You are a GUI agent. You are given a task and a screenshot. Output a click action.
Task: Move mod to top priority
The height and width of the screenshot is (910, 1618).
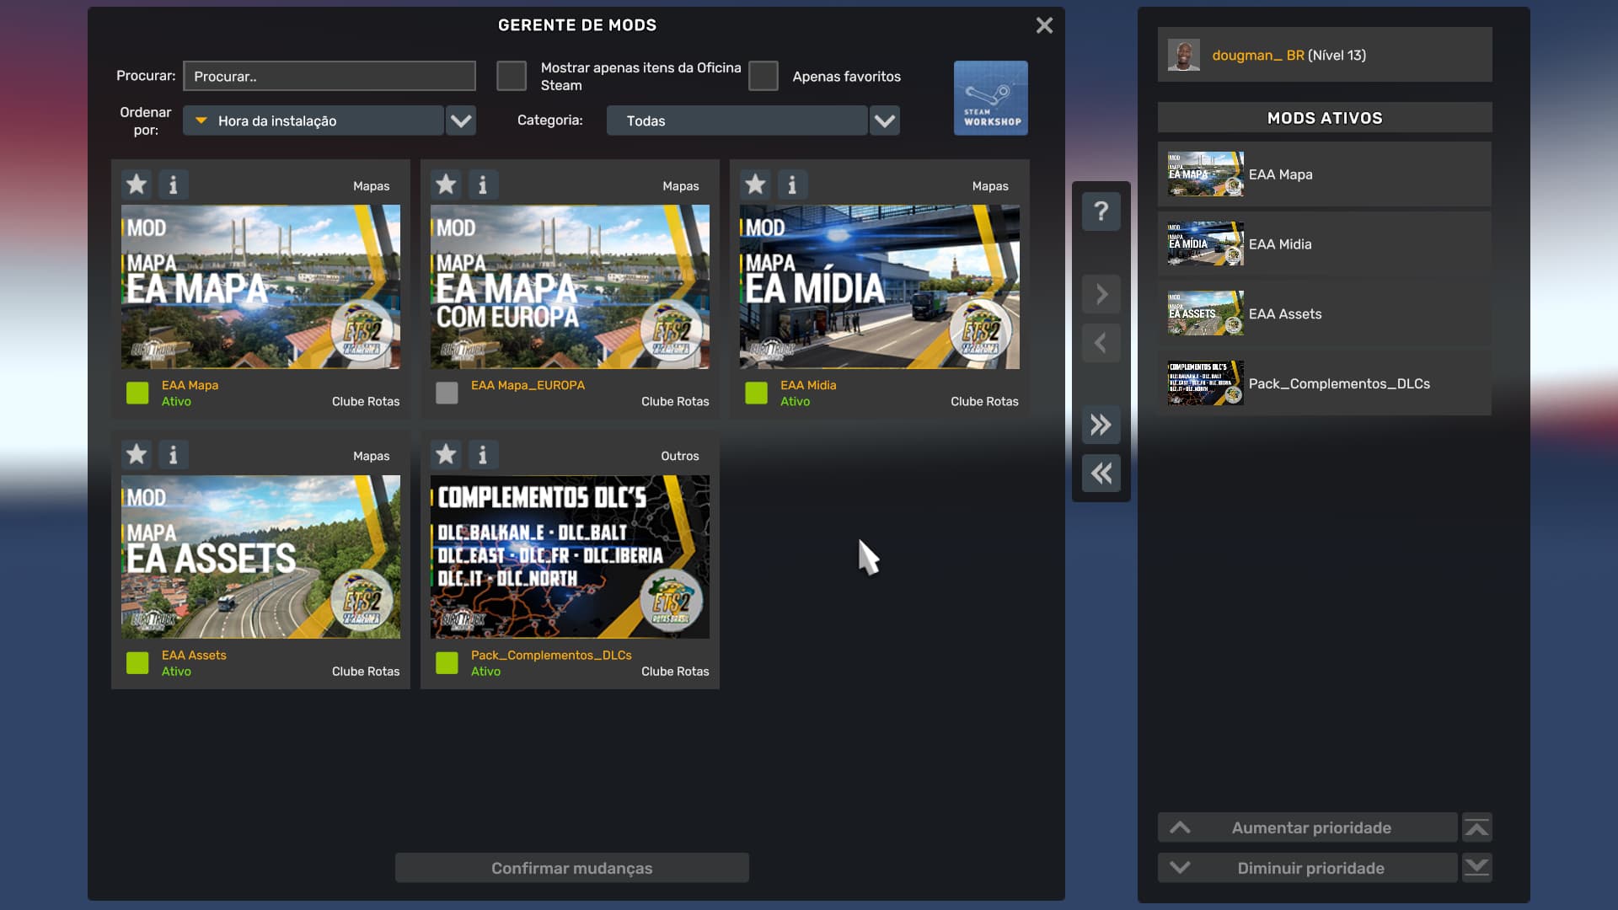click(x=1477, y=827)
